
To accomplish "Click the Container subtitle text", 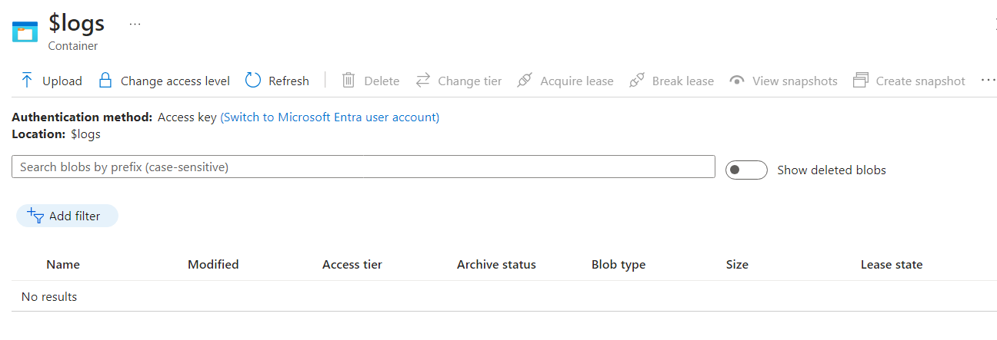I will [x=73, y=46].
